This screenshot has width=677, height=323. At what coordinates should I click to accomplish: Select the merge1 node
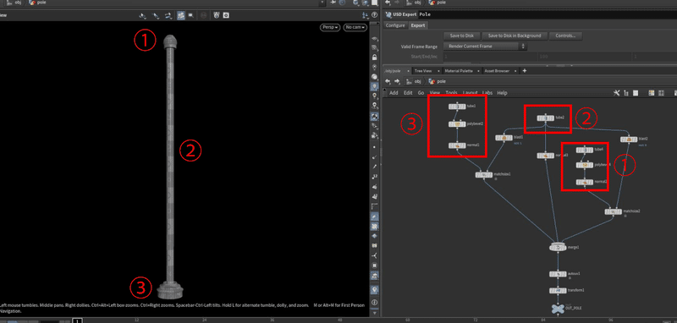[558, 248]
